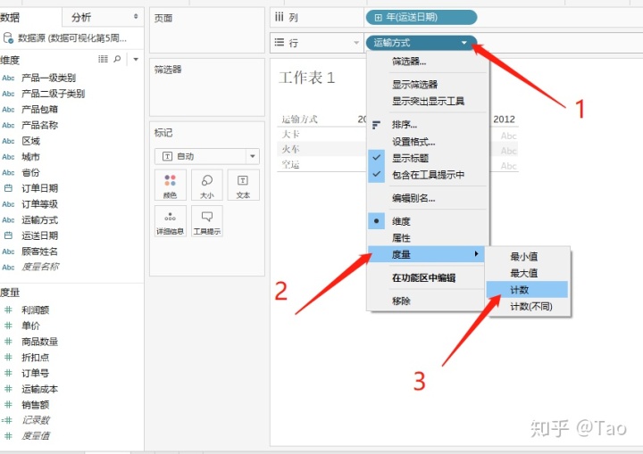The height and width of the screenshot is (454, 643).
Task: Select the 产品名称 dimension field
Action: click(39, 125)
